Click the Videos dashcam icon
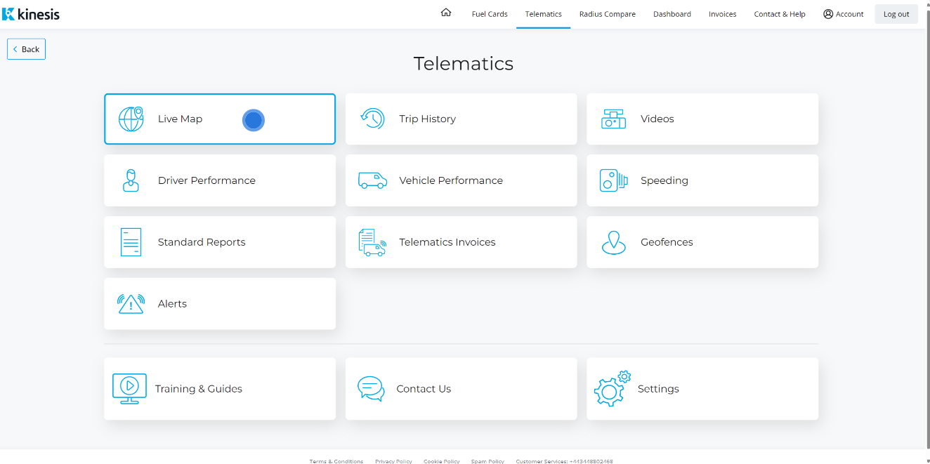This screenshot has height=464, width=930. pyautogui.click(x=613, y=119)
